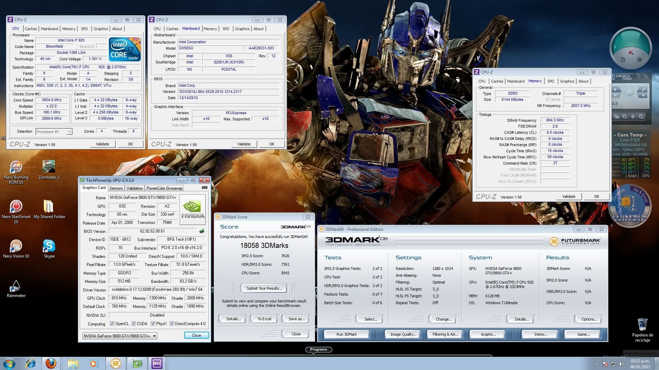Image resolution: width=659 pixels, height=370 pixels.
Task: Click the Daemon Tools gadget RSS icon
Action: click(x=646, y=77)
